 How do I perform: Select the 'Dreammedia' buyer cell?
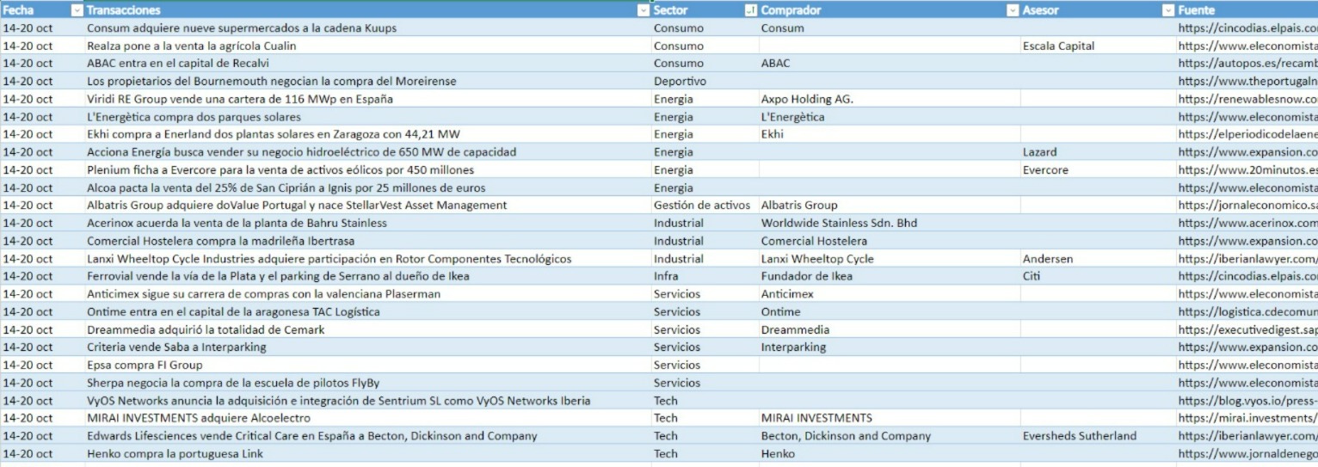pos(890,329)
